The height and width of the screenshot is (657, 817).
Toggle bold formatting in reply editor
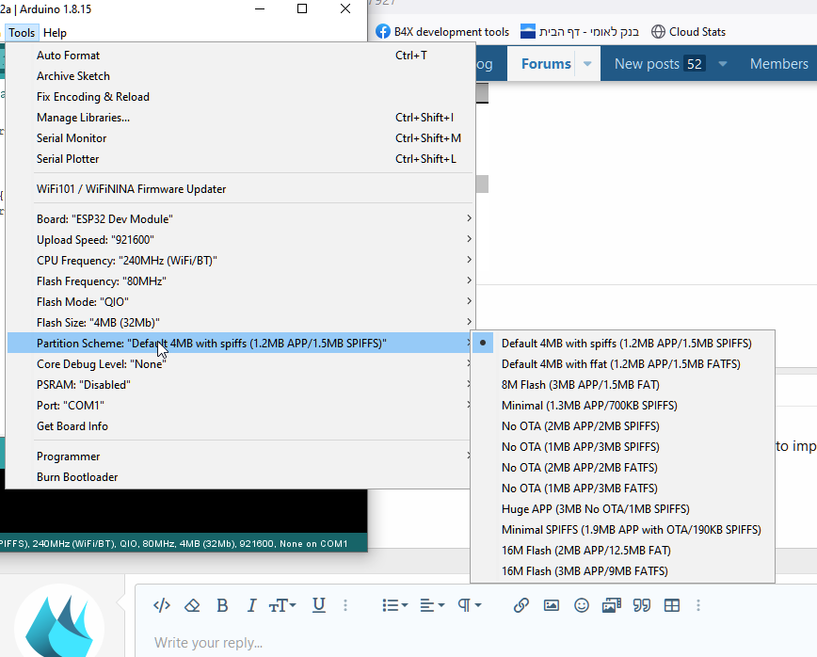(222, 605)
